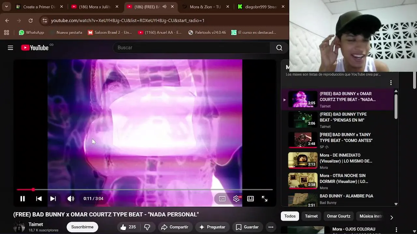Pause the video
This screenshot has width=417, height=234.
pyautogui.click(x=22, y=199)
